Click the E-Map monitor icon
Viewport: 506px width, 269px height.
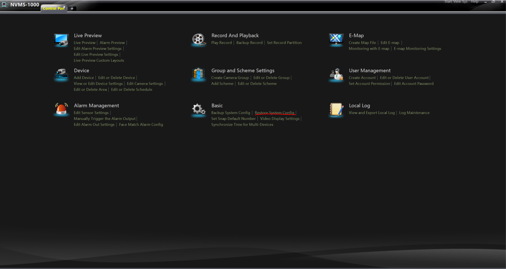point(336,40)
